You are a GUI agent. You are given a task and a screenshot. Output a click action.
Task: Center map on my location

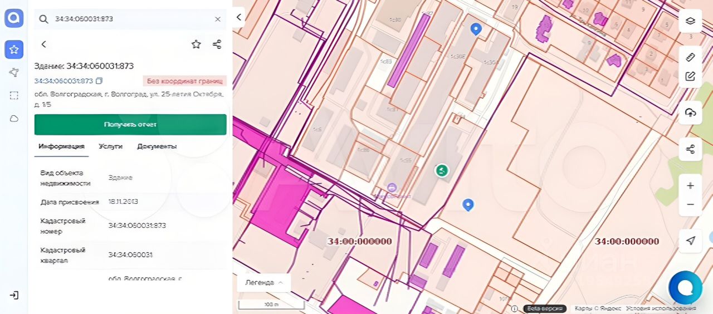tap(690, 241)
